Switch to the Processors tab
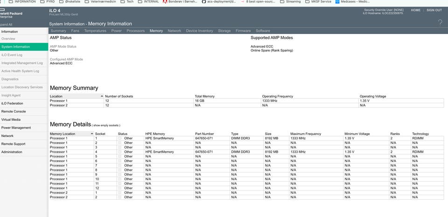The image size is (448, 217). 135,31
